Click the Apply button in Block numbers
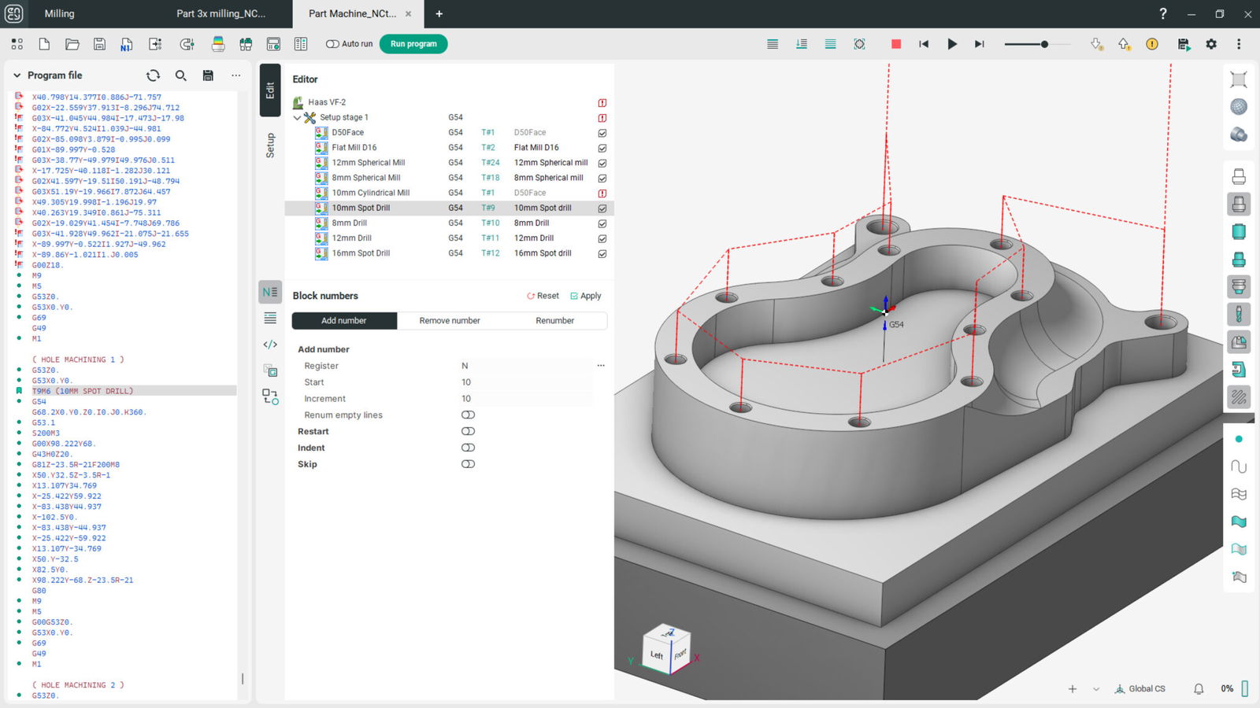This screenshot has width=1260, height=708. [585, 296]
